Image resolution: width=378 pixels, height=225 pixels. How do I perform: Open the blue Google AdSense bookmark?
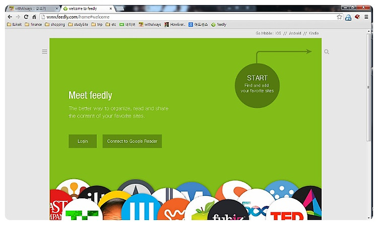(198, 25)
